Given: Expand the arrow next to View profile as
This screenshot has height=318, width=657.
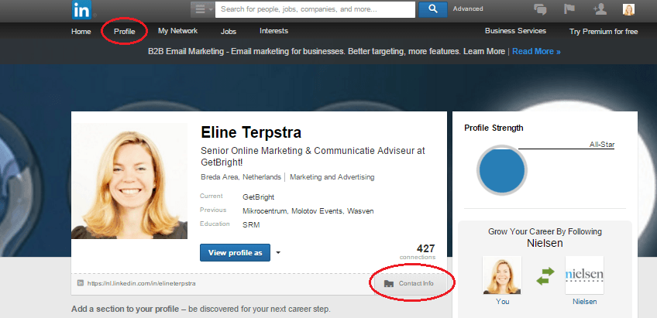Looking at the screenshot, I should 278,252.
